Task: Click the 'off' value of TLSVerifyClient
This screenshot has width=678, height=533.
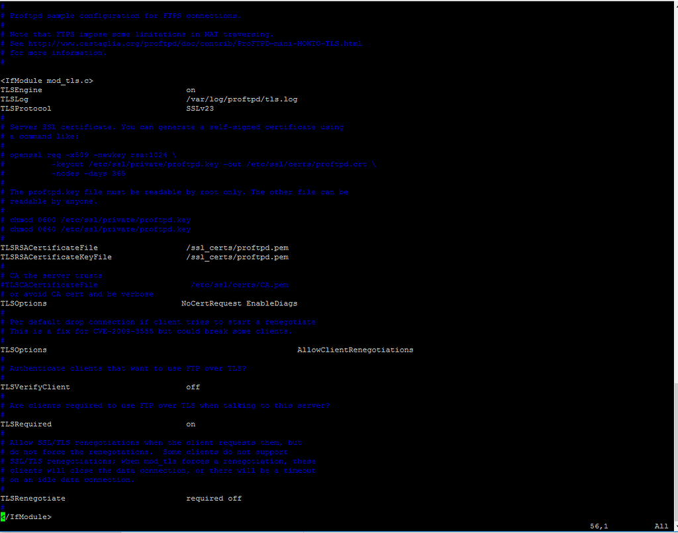Action: coord(192,386)
